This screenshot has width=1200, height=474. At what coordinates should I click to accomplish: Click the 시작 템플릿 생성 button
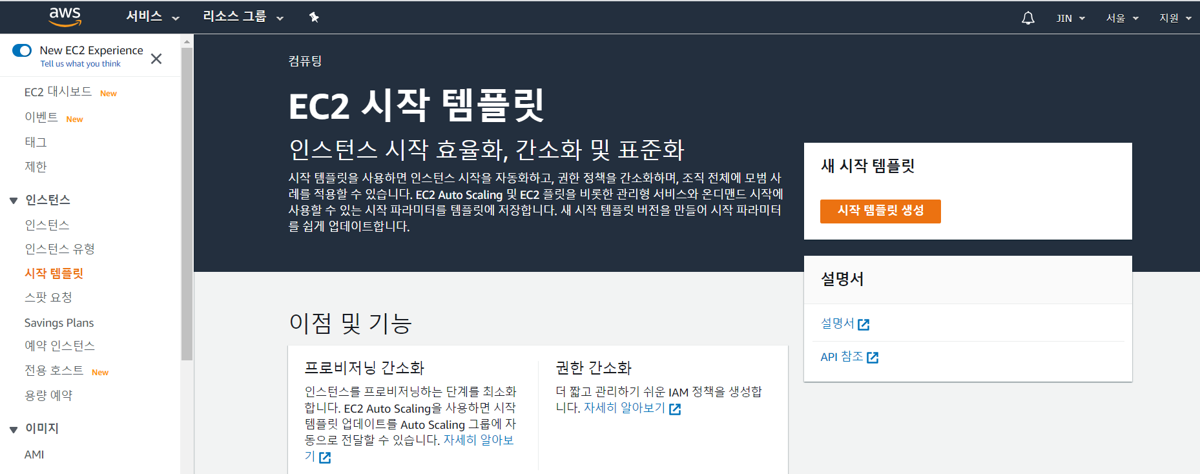click(880, 211)
